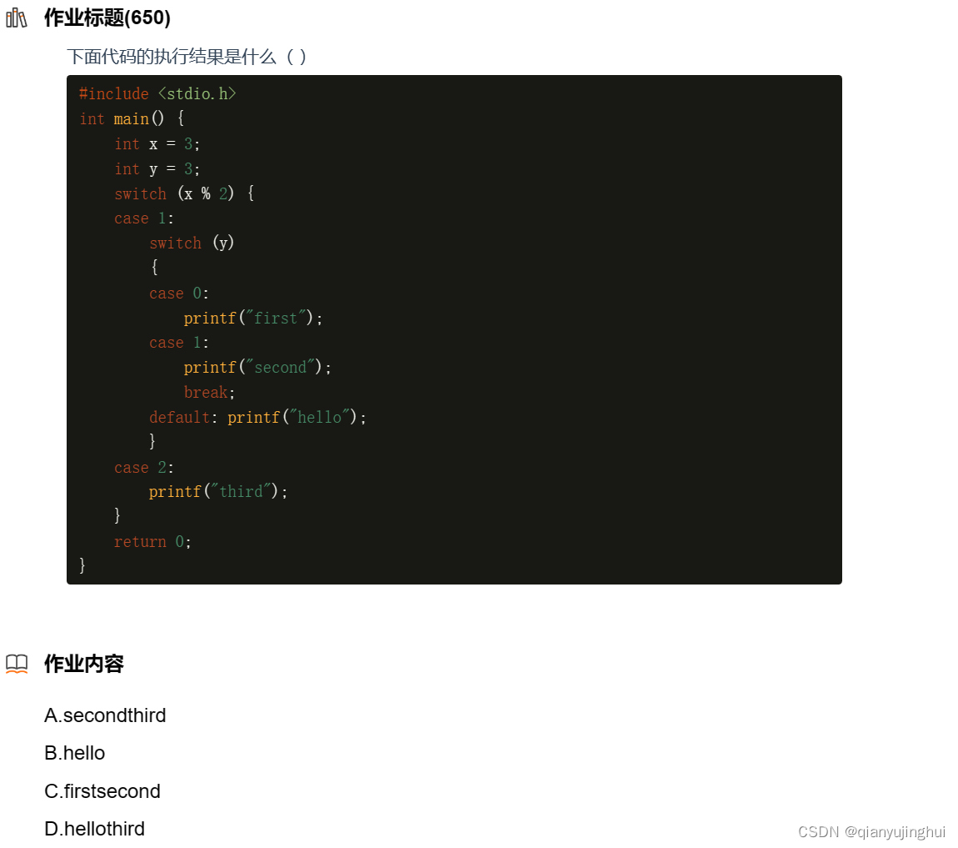Click the return 0; line
The height and width of the screenshot is (848, 958).
152,542
